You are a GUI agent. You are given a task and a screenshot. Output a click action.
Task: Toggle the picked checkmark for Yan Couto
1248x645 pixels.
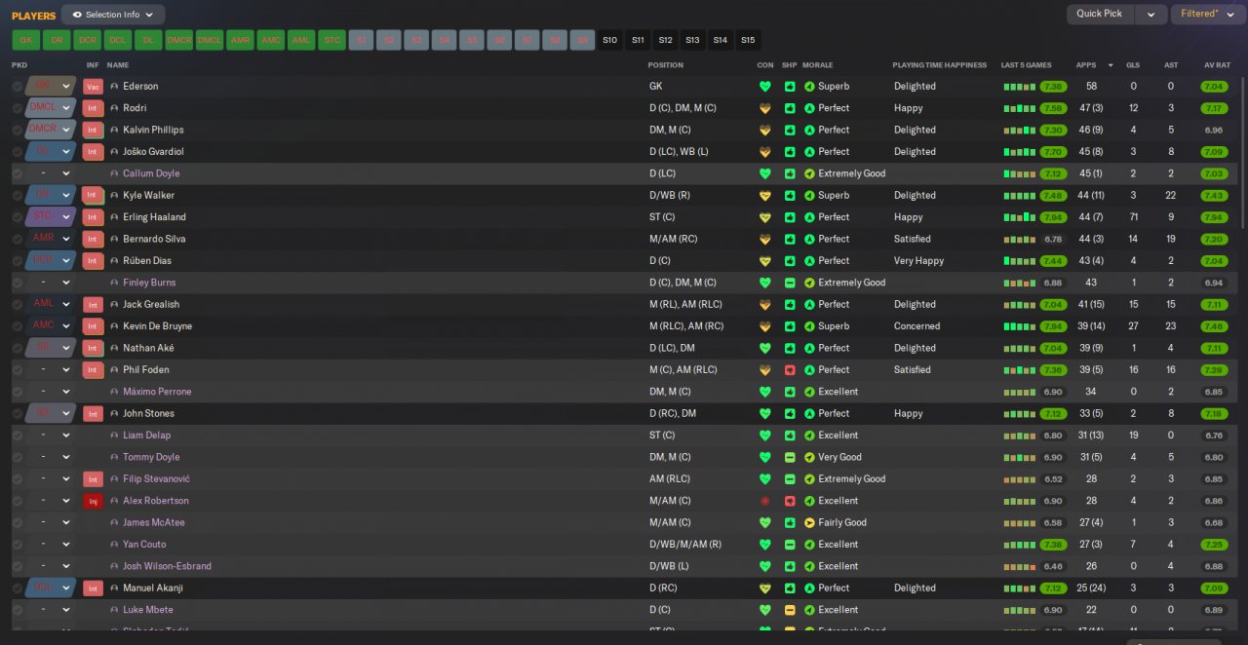[18, 545]
